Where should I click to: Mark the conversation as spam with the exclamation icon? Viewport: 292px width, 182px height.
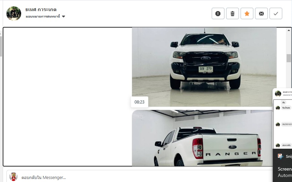(x=218, y=13)
